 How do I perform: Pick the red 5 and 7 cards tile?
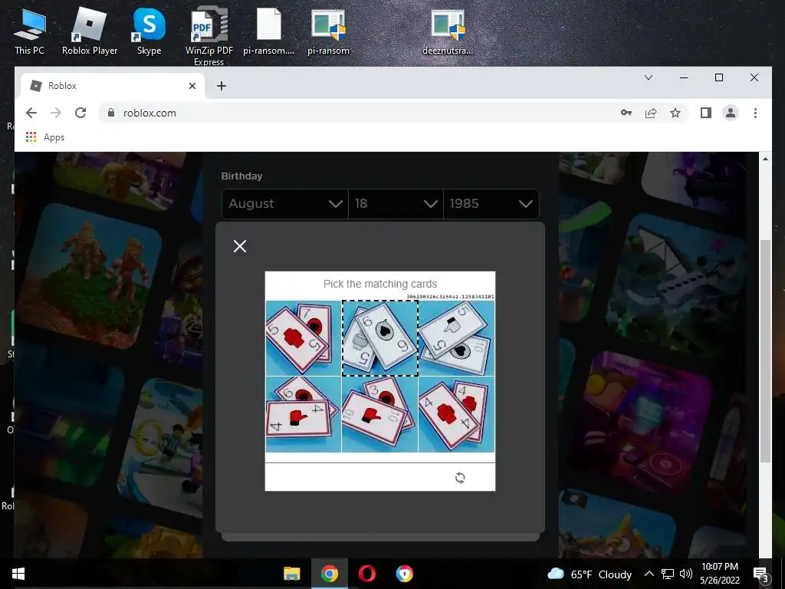pyautogui.click(x=304, y=338)
